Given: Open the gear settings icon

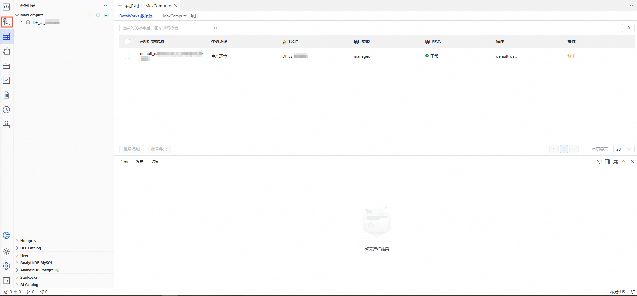Looking at the screenshot, I should tap(6, 266).
